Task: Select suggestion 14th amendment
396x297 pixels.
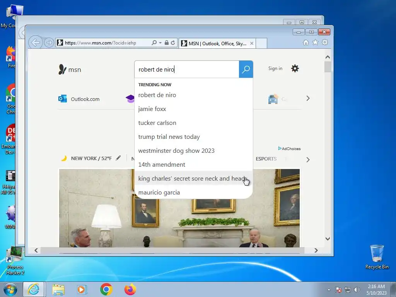Action: click(x=193, y=164)
